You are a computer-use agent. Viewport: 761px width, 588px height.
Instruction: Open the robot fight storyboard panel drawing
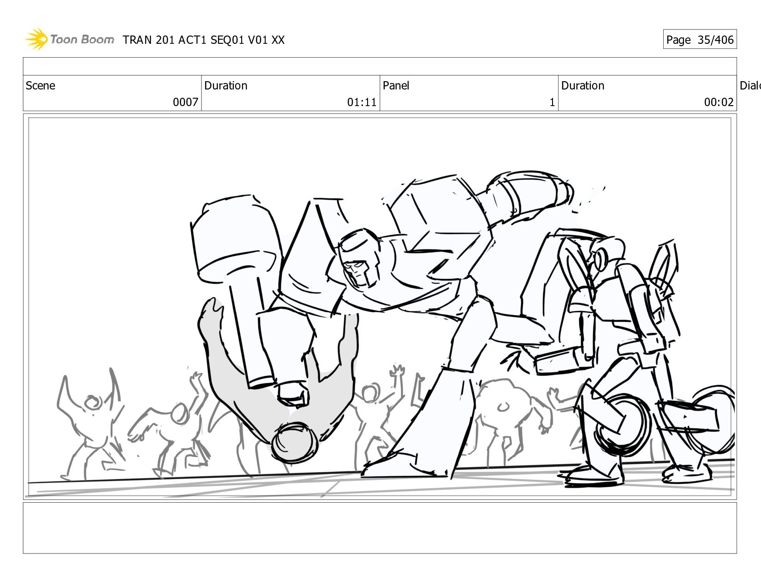(380, 307)
